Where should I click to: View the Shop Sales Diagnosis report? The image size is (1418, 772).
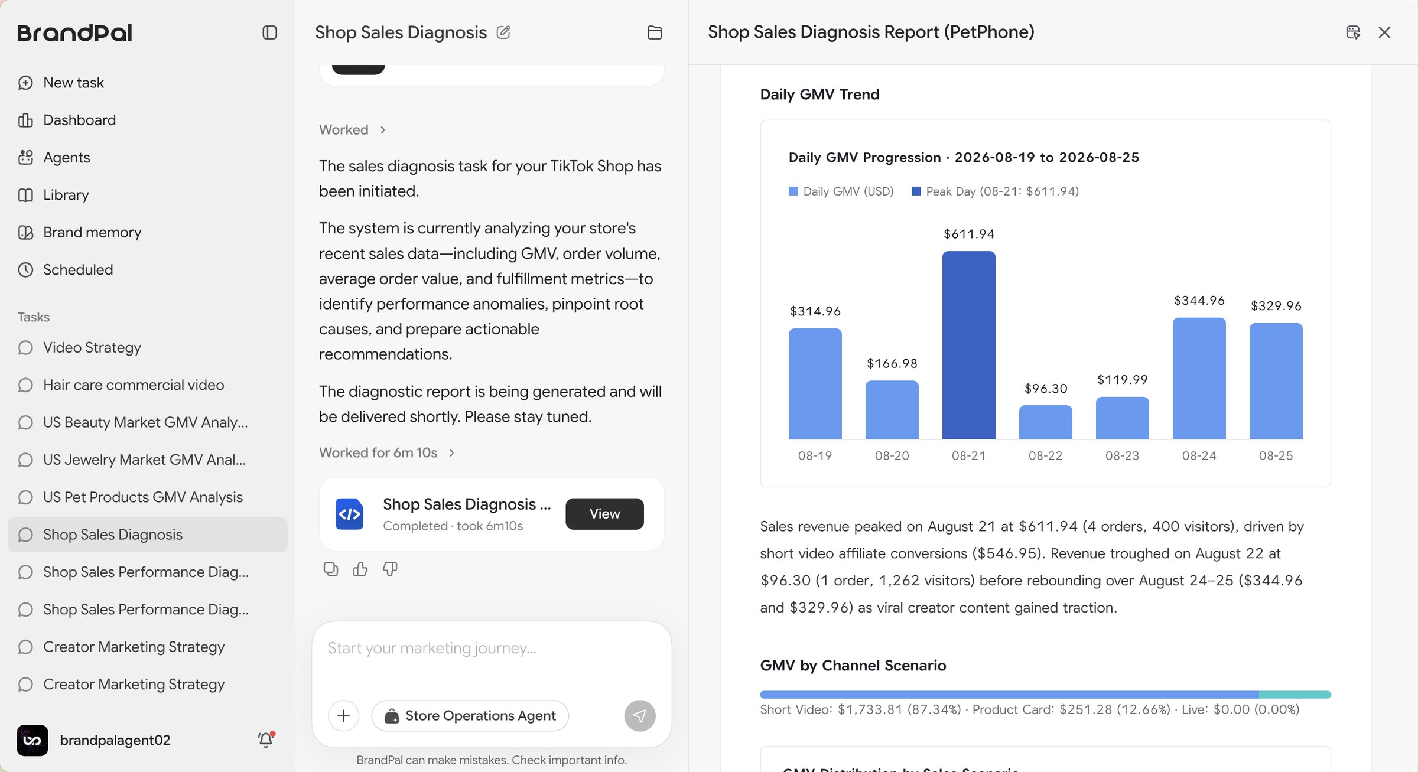coord(604,514)
